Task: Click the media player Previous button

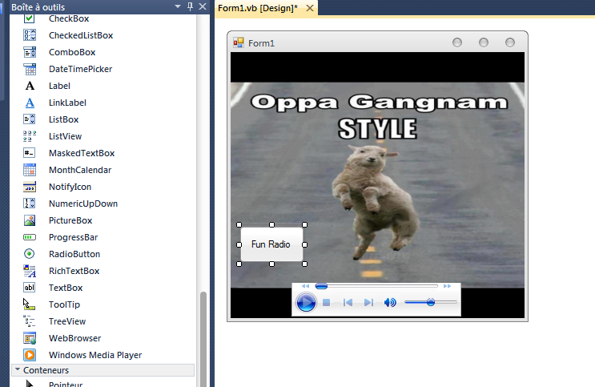Action: click(348, 303)
